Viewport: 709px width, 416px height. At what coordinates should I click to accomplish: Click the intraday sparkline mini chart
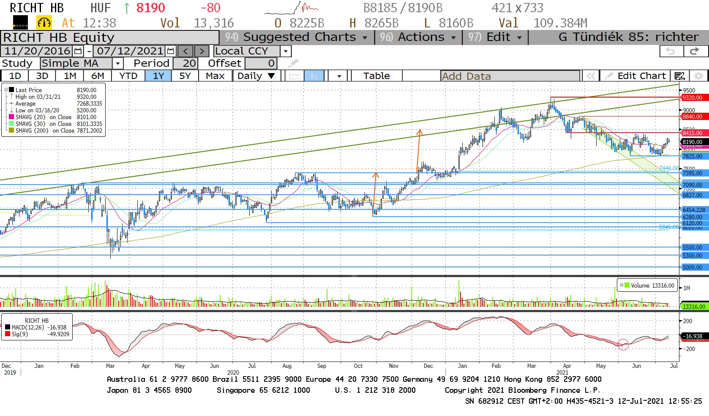[x=292, y=8]
